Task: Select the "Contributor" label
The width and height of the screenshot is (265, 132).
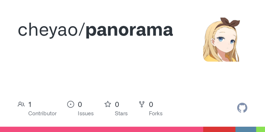Action: [42, 114]
